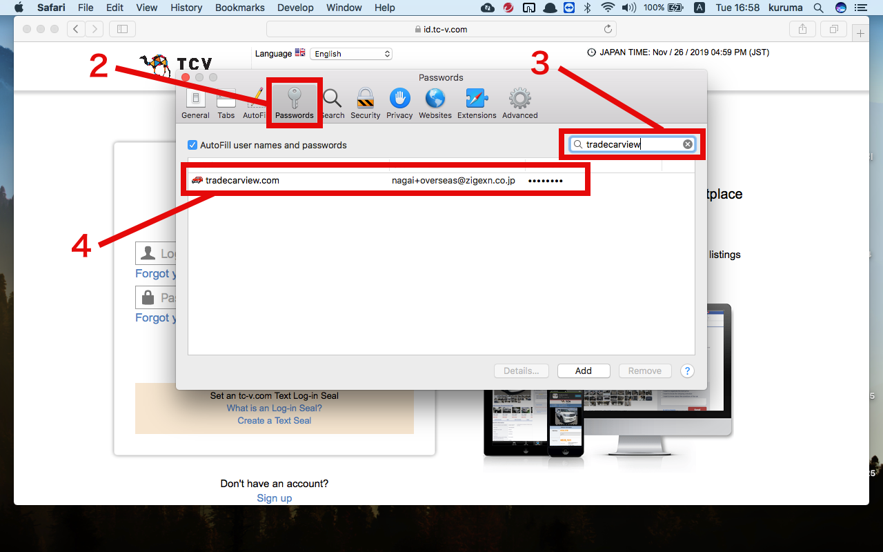Open the Extensions preferences pane
This screenshot has height=552, width=883.
click(x=477, y=103)
